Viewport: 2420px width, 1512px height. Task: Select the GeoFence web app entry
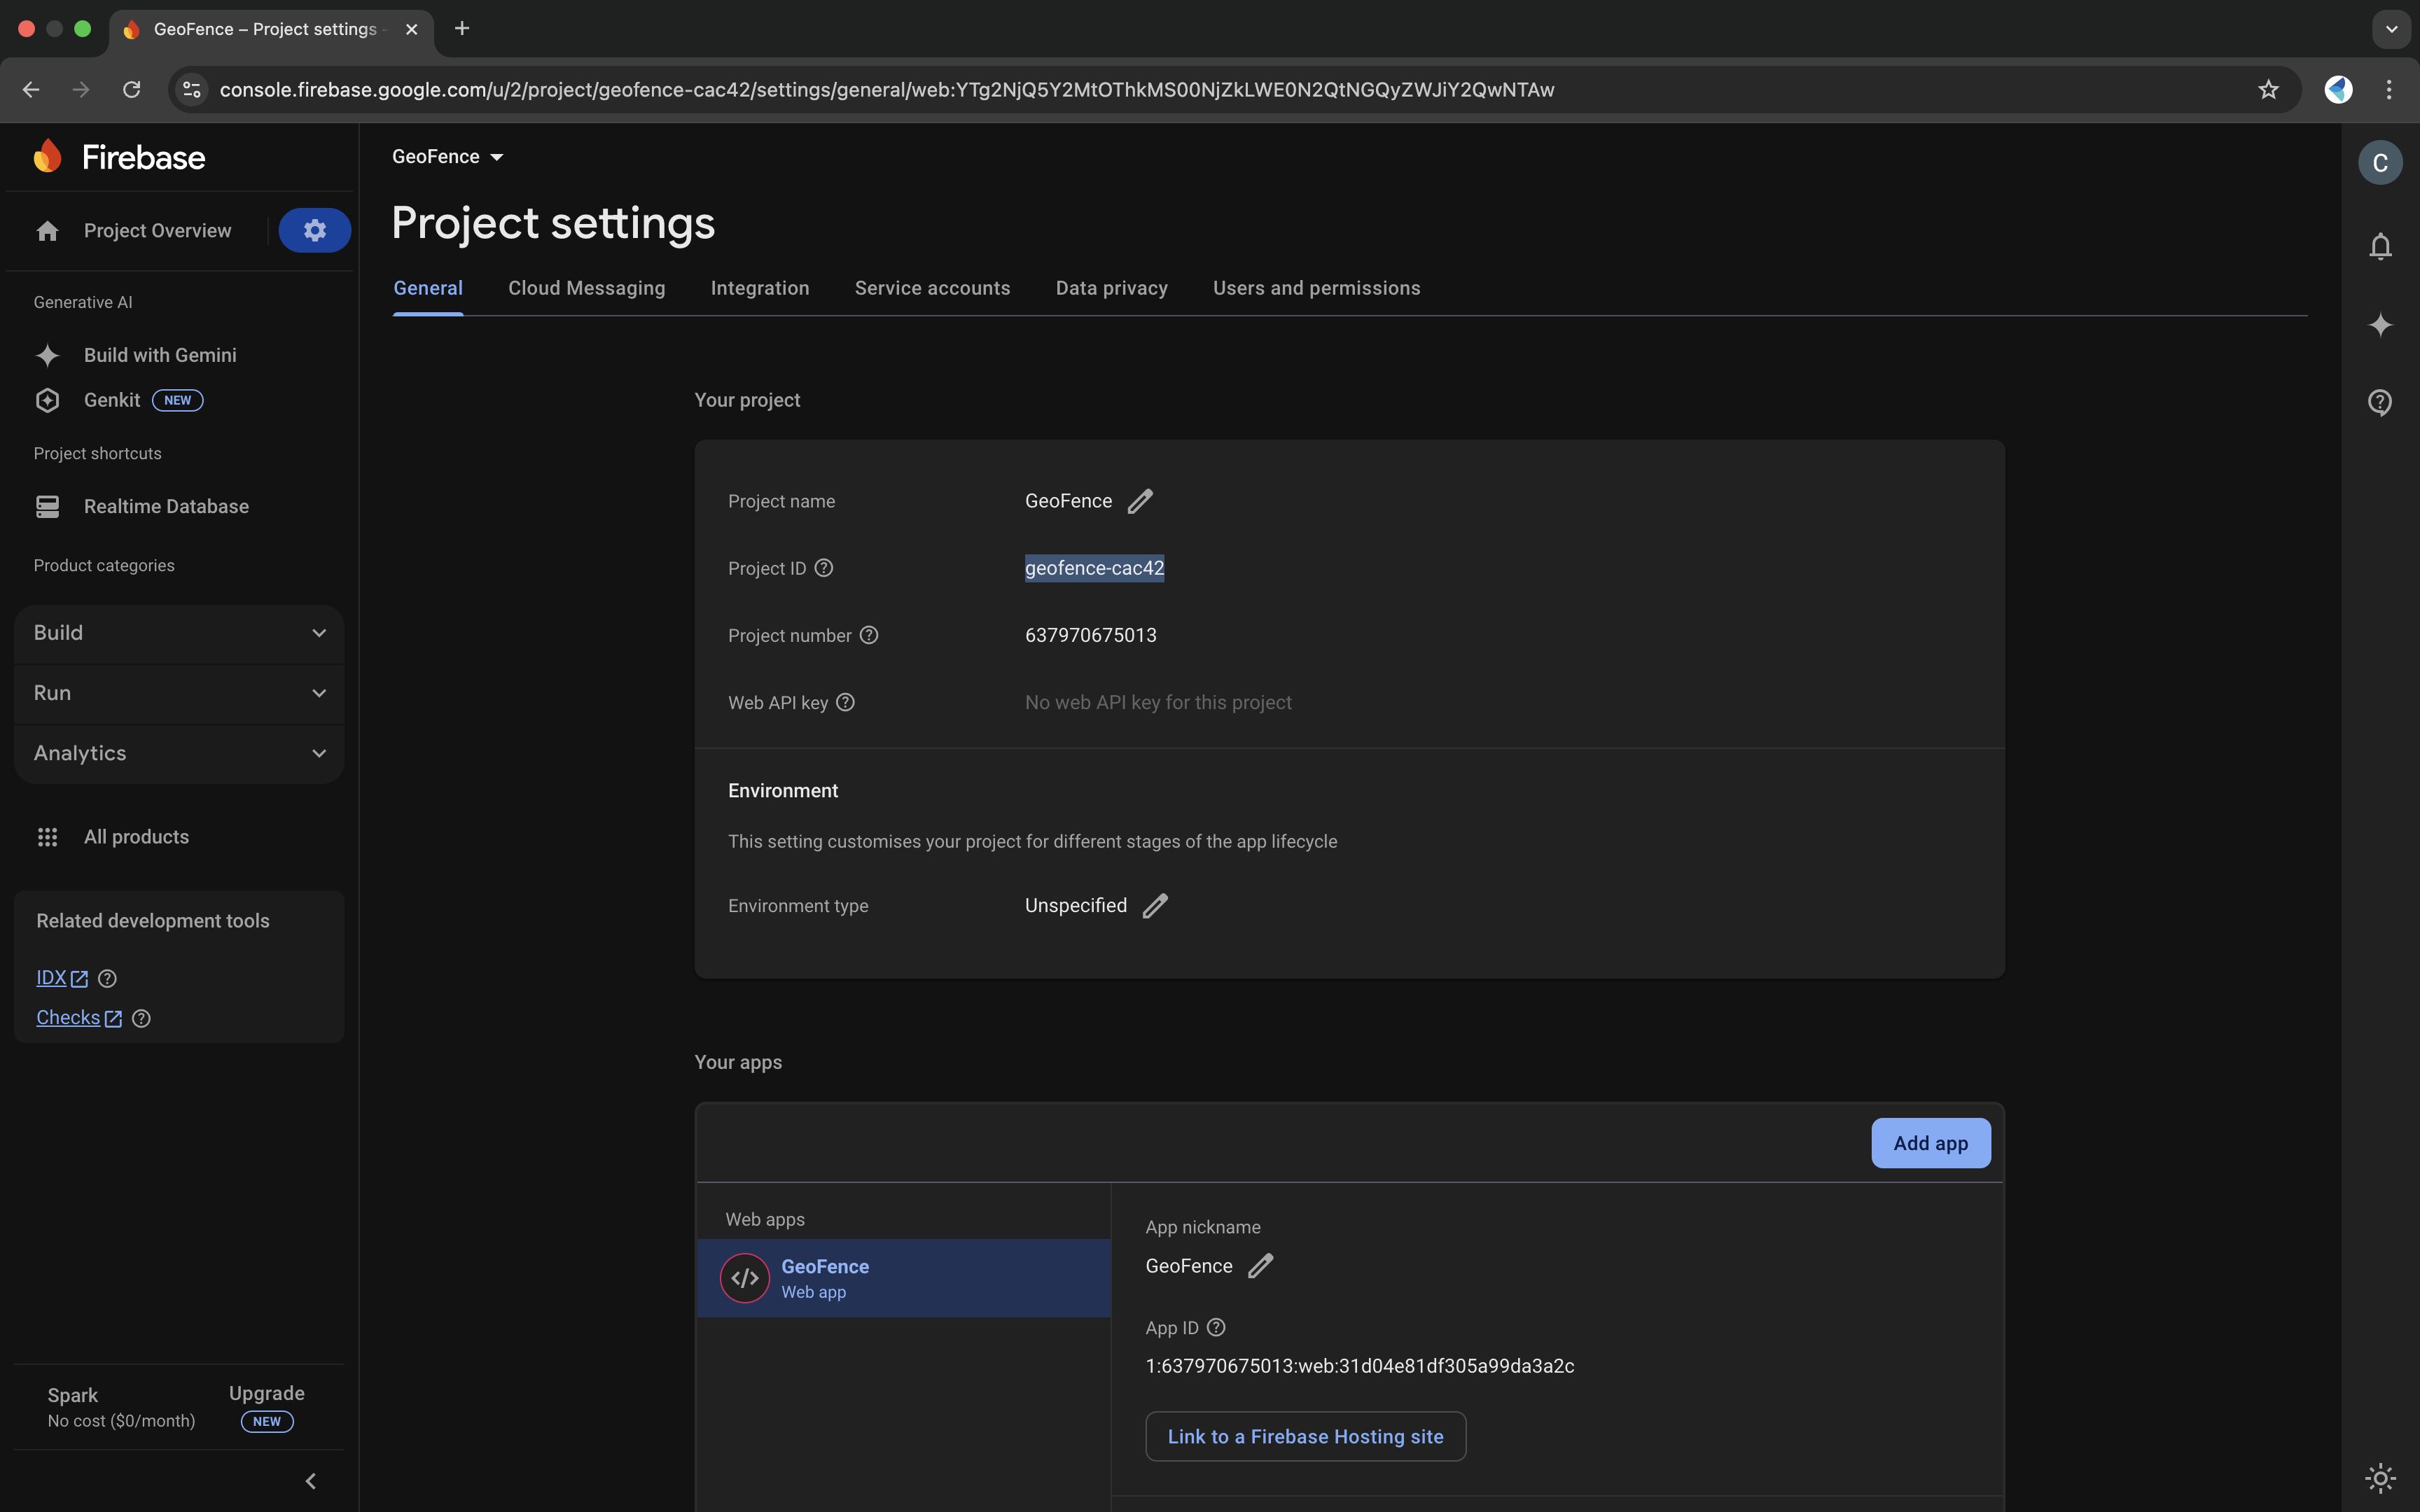pyautogui.click(x=903, y=1278)
